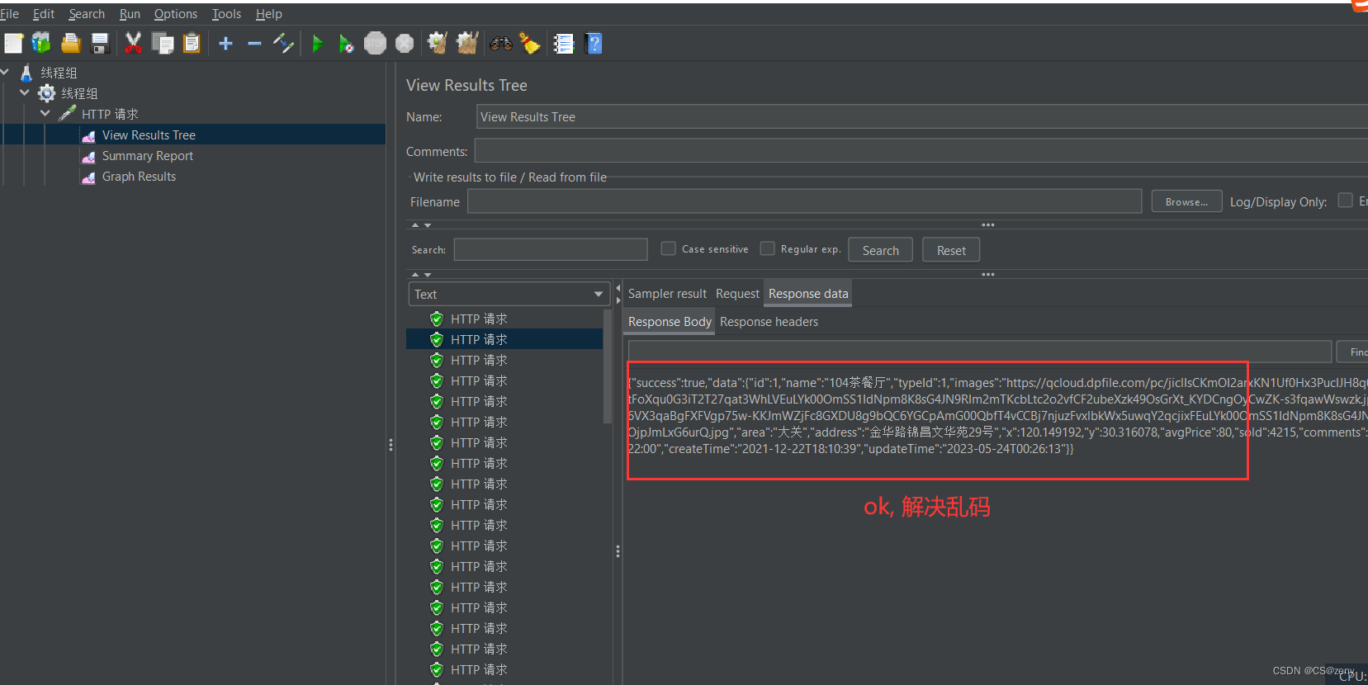
Task: Click the Name input field
Action: (922, 117)
